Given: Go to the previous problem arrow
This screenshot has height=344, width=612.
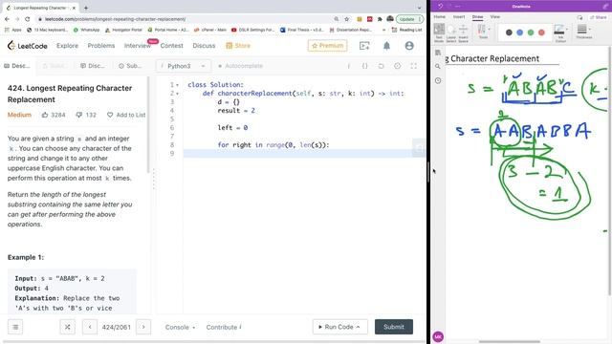Looking at the screenshot, I should pos(90,327).
